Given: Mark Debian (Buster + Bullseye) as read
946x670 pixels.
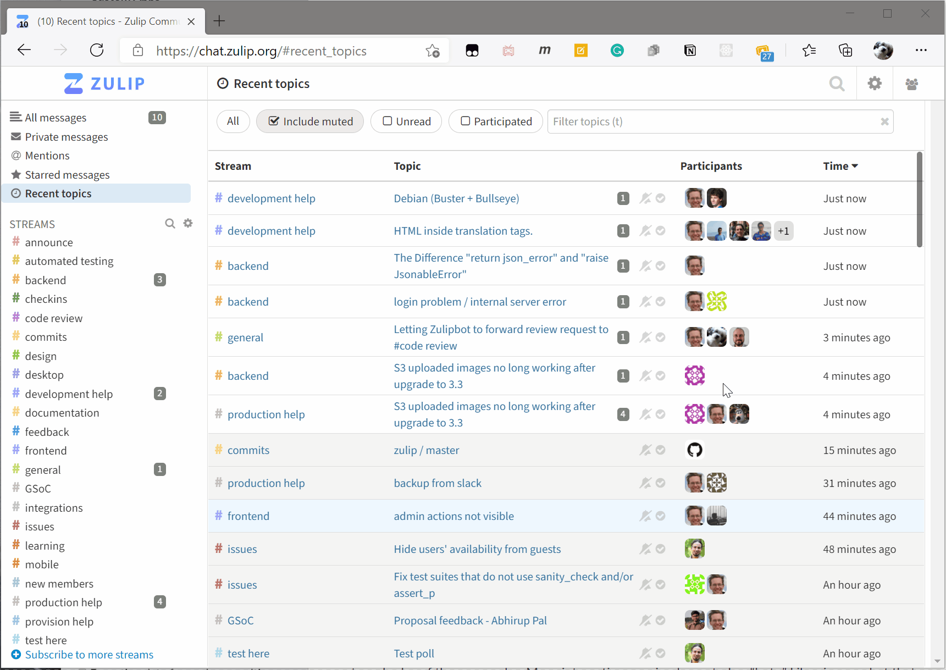Looking at the screenshot, I should [x=661, y=198].
